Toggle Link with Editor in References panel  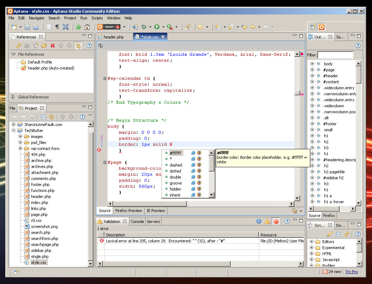pyautogui.click(x=78, y=46)
